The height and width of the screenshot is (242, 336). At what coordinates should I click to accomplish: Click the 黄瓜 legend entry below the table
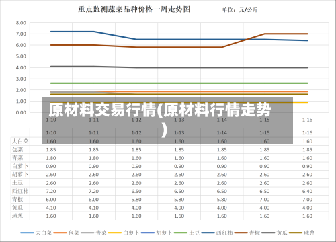pyautogui.click(x=274, y=233)
